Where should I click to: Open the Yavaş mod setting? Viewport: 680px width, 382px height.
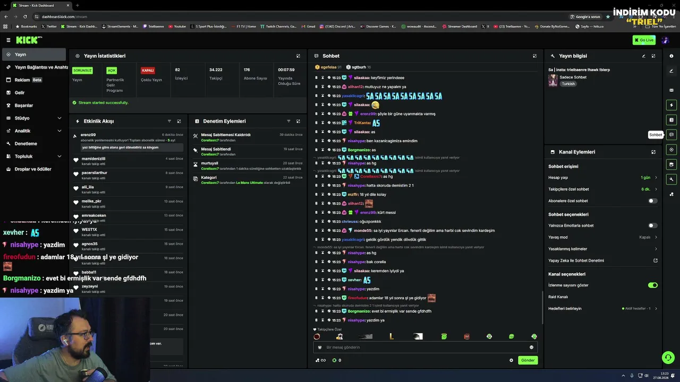pyautogui.click(x=602, y=237)
